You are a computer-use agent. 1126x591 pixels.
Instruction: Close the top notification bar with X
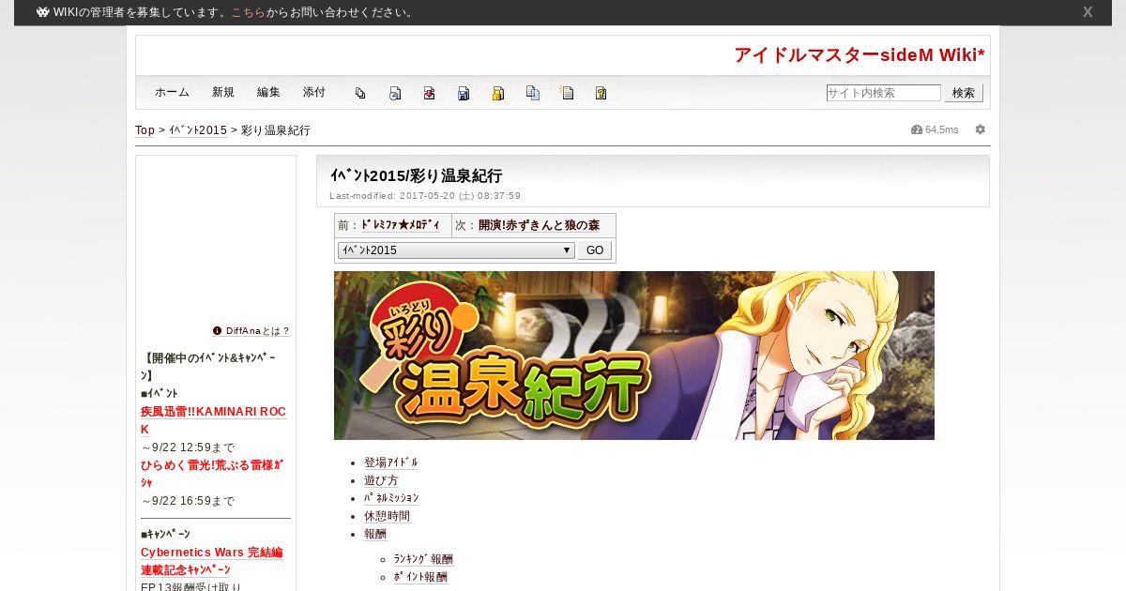(1088, 12)
